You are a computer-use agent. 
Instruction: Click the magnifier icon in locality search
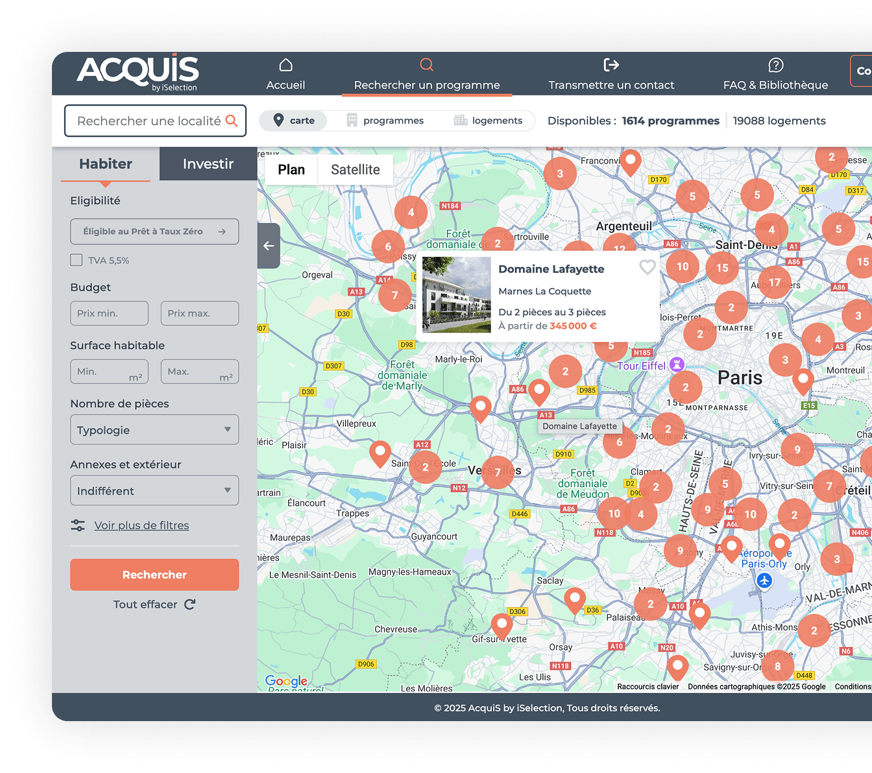coord(232,121)
